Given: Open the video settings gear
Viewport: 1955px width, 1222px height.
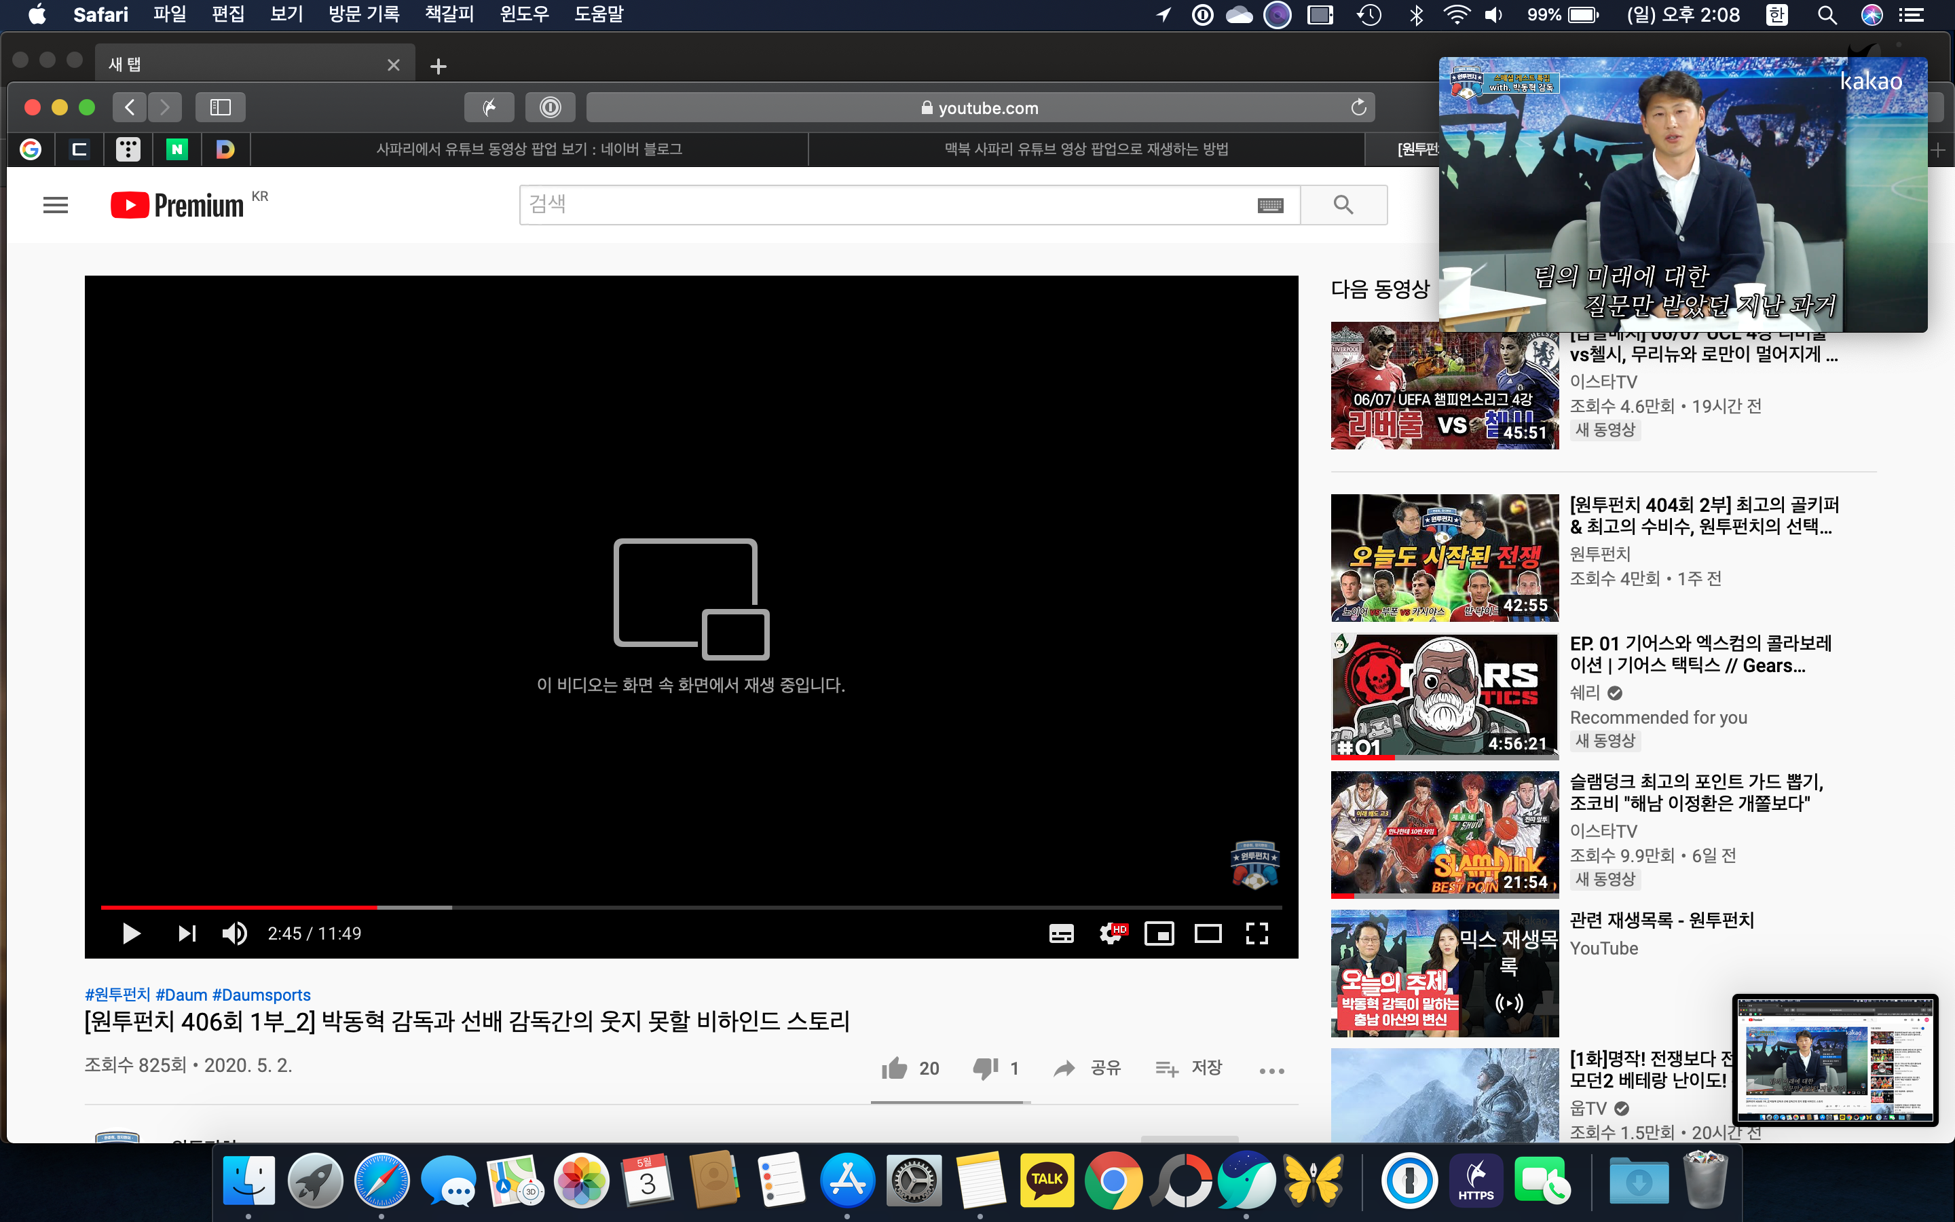Looking at the screenshot, I should 1111,933.
